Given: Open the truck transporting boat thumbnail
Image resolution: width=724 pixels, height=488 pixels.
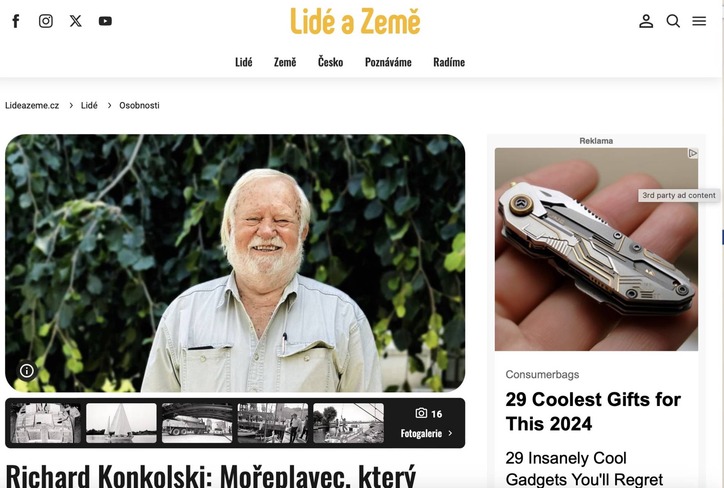Looking at the screenshot, I should (197, 423).
